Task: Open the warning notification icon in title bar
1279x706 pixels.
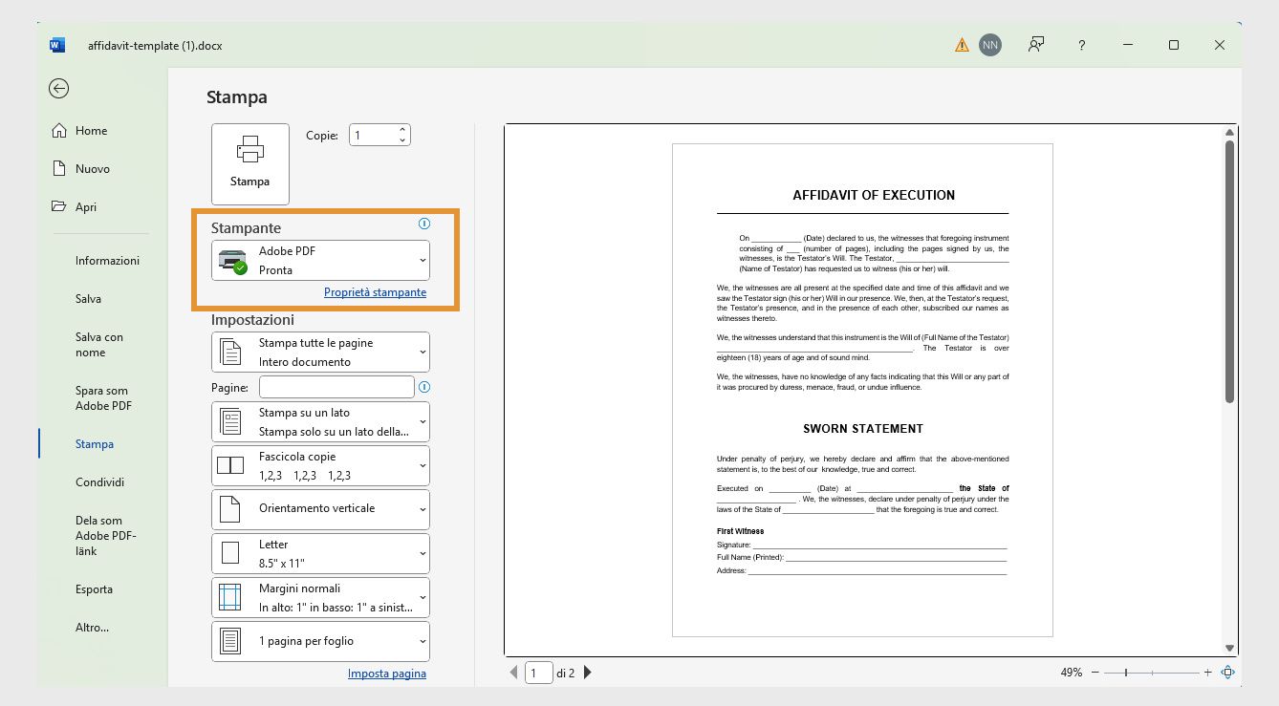Action: 962,44
